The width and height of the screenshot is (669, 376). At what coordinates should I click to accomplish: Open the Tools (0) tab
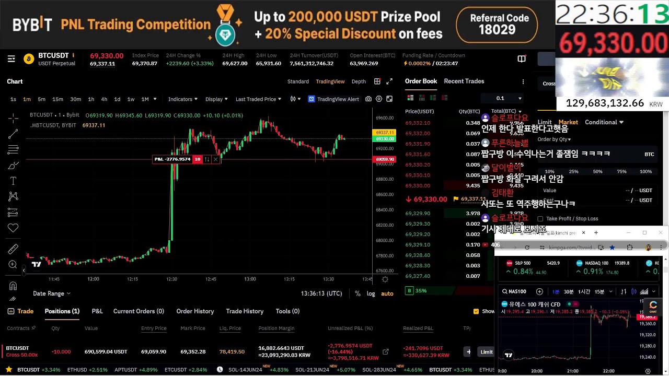(x=287, y=311)
